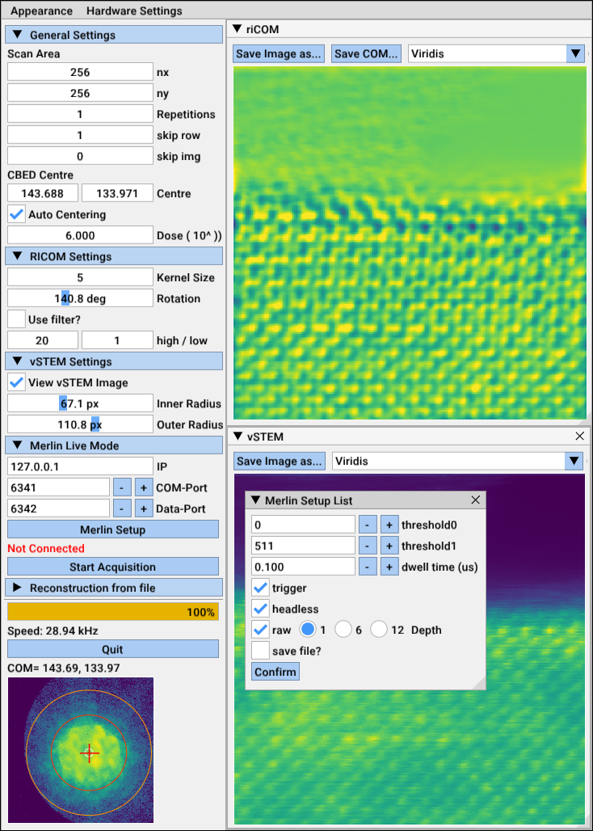Close the Merlin Setup List window
The height and width of the screenshot is (831, 593).
[x=475, y=500]
